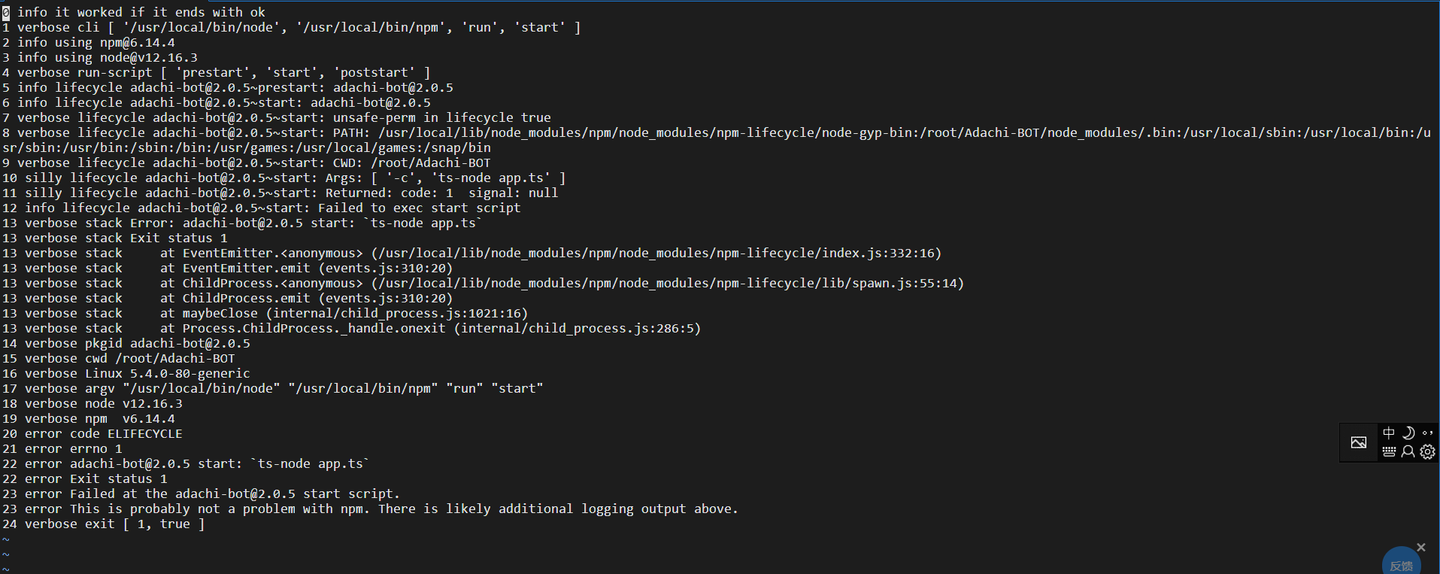Toggle Chinese/English input with the 中 icon
Screen dimensions: 1440x574
click(x=1389, y=433)
